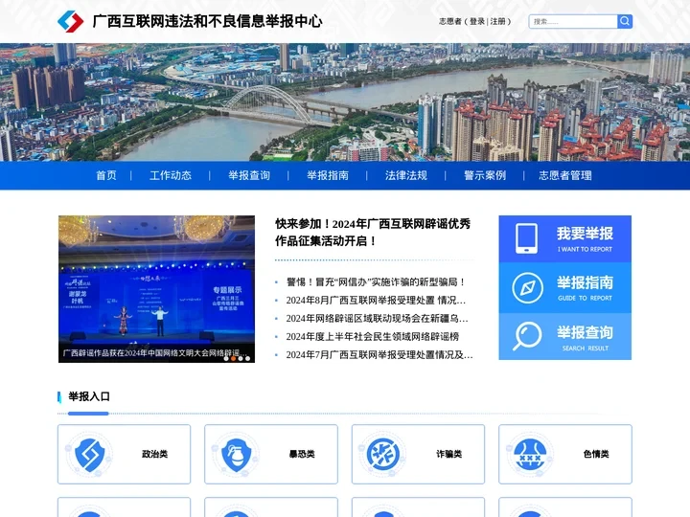
Task: Click the 暴恐类 grenade shield icon
Action: pos(237,454)
